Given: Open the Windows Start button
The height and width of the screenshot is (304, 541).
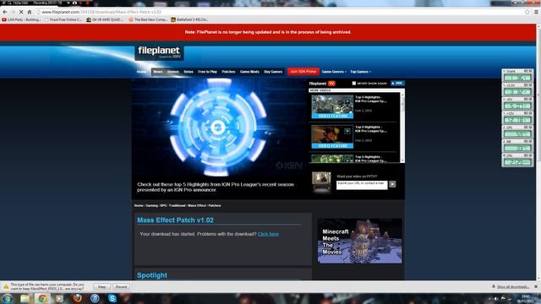Looking at the screenshot, I should (x=7, y=298).
